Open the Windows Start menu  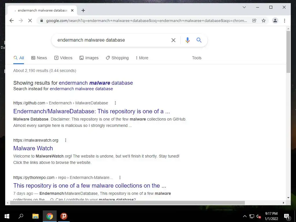pyautogui.click(x=7, y=216)
